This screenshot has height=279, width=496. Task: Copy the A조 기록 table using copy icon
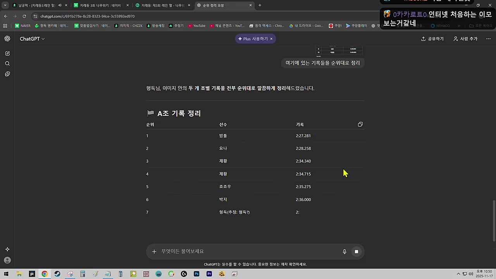point(360,124)
